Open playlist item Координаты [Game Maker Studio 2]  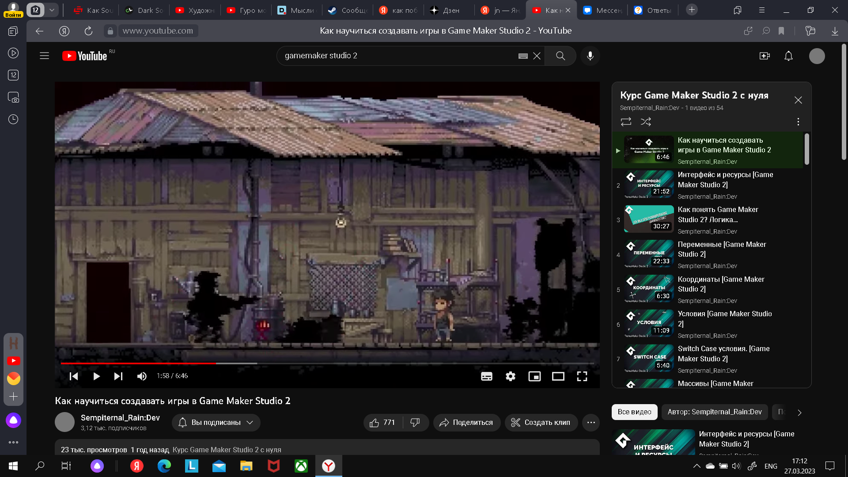point(707,289)
